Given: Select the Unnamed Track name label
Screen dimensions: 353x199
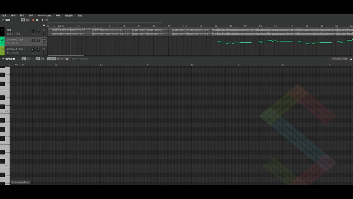Looking at the screenshot, I should click(15, 39).
